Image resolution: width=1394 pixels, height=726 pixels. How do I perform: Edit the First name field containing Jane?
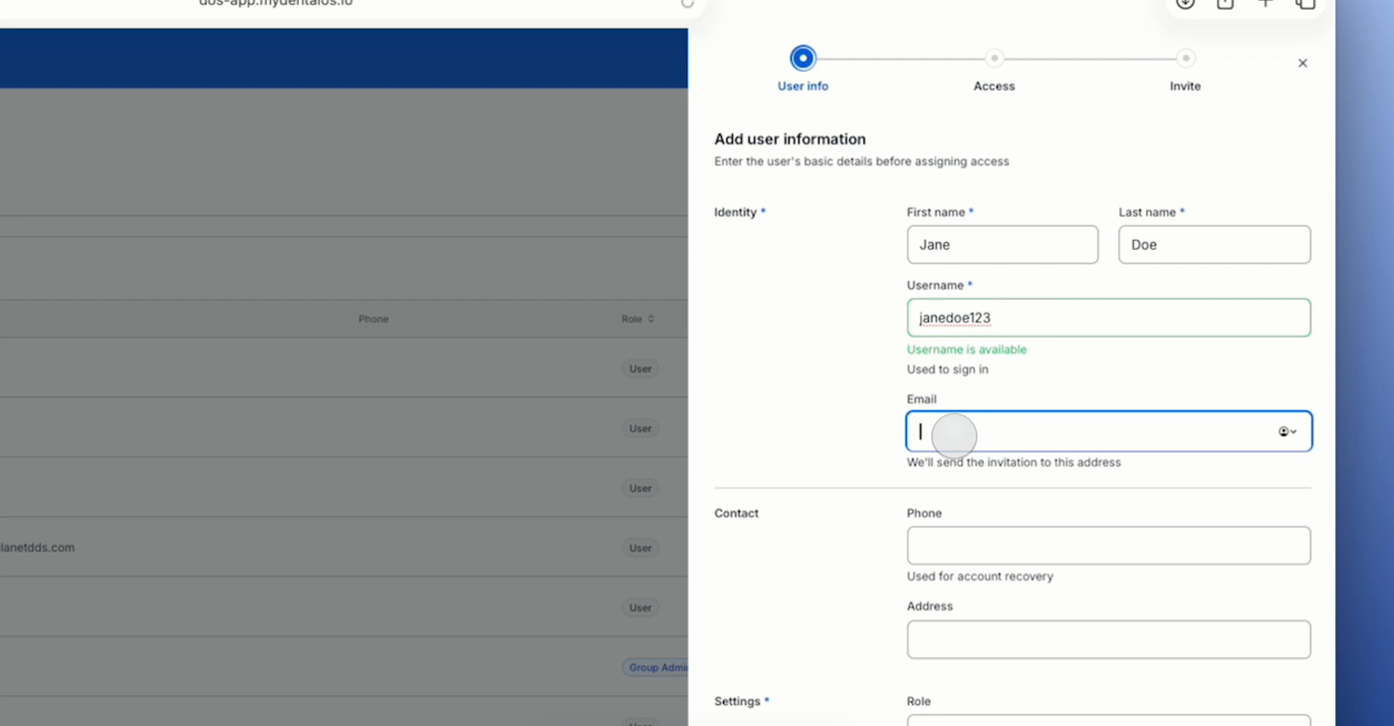click(1003, 245)
